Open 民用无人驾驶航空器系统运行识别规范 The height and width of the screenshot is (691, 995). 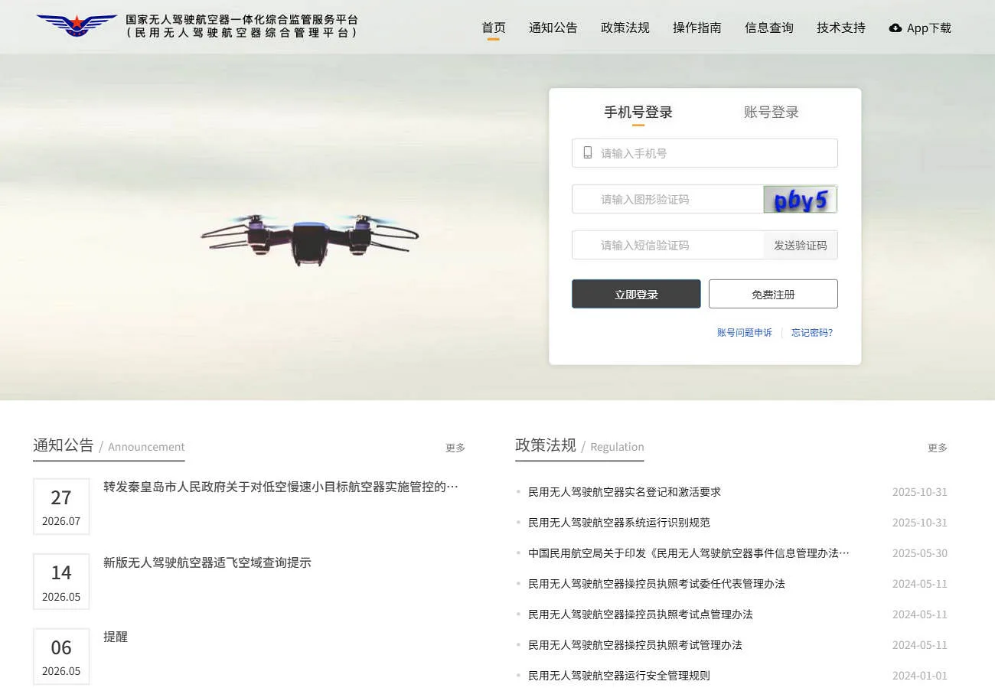point(619,523)
